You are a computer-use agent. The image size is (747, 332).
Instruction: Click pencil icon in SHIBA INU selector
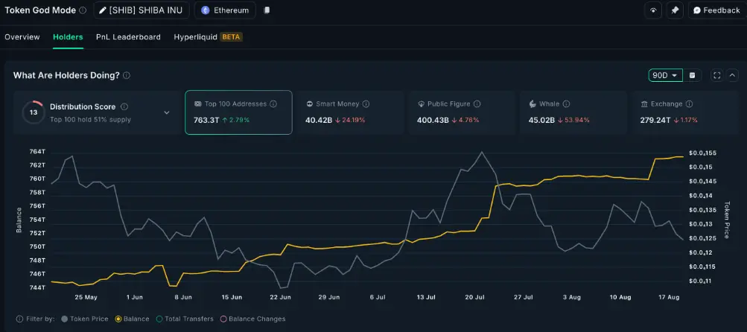103,10
